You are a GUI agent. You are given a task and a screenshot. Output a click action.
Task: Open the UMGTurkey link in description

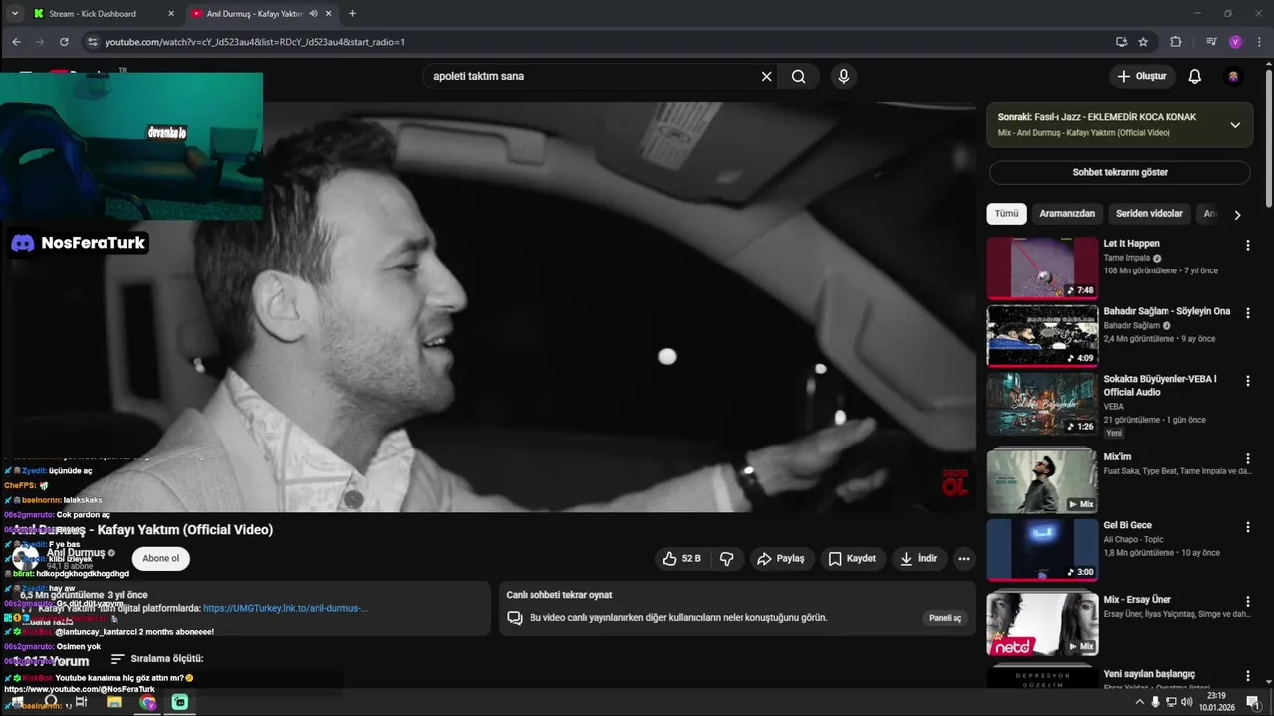click(286, 608)
